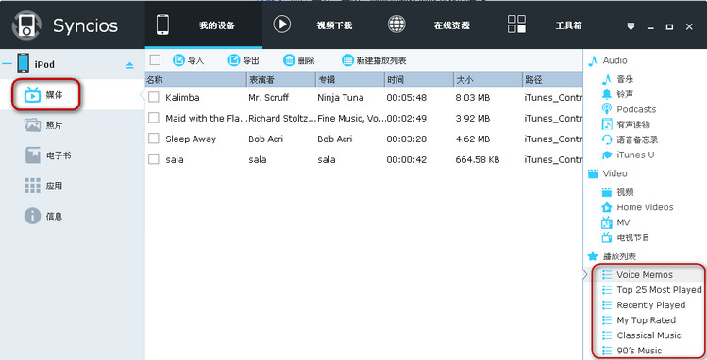Click 新建播放列表 new playlist button
The height and width of the screenshot is (360, 707).
click(374, 60)
